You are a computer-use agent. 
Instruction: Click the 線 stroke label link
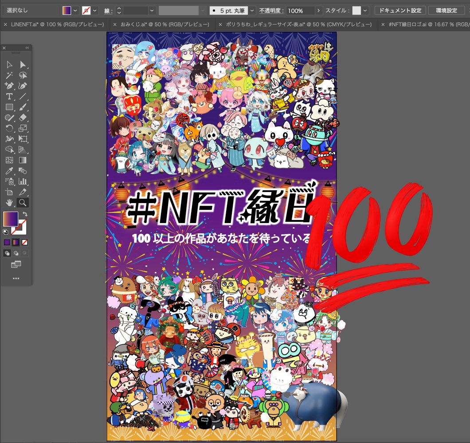[109, 11]
